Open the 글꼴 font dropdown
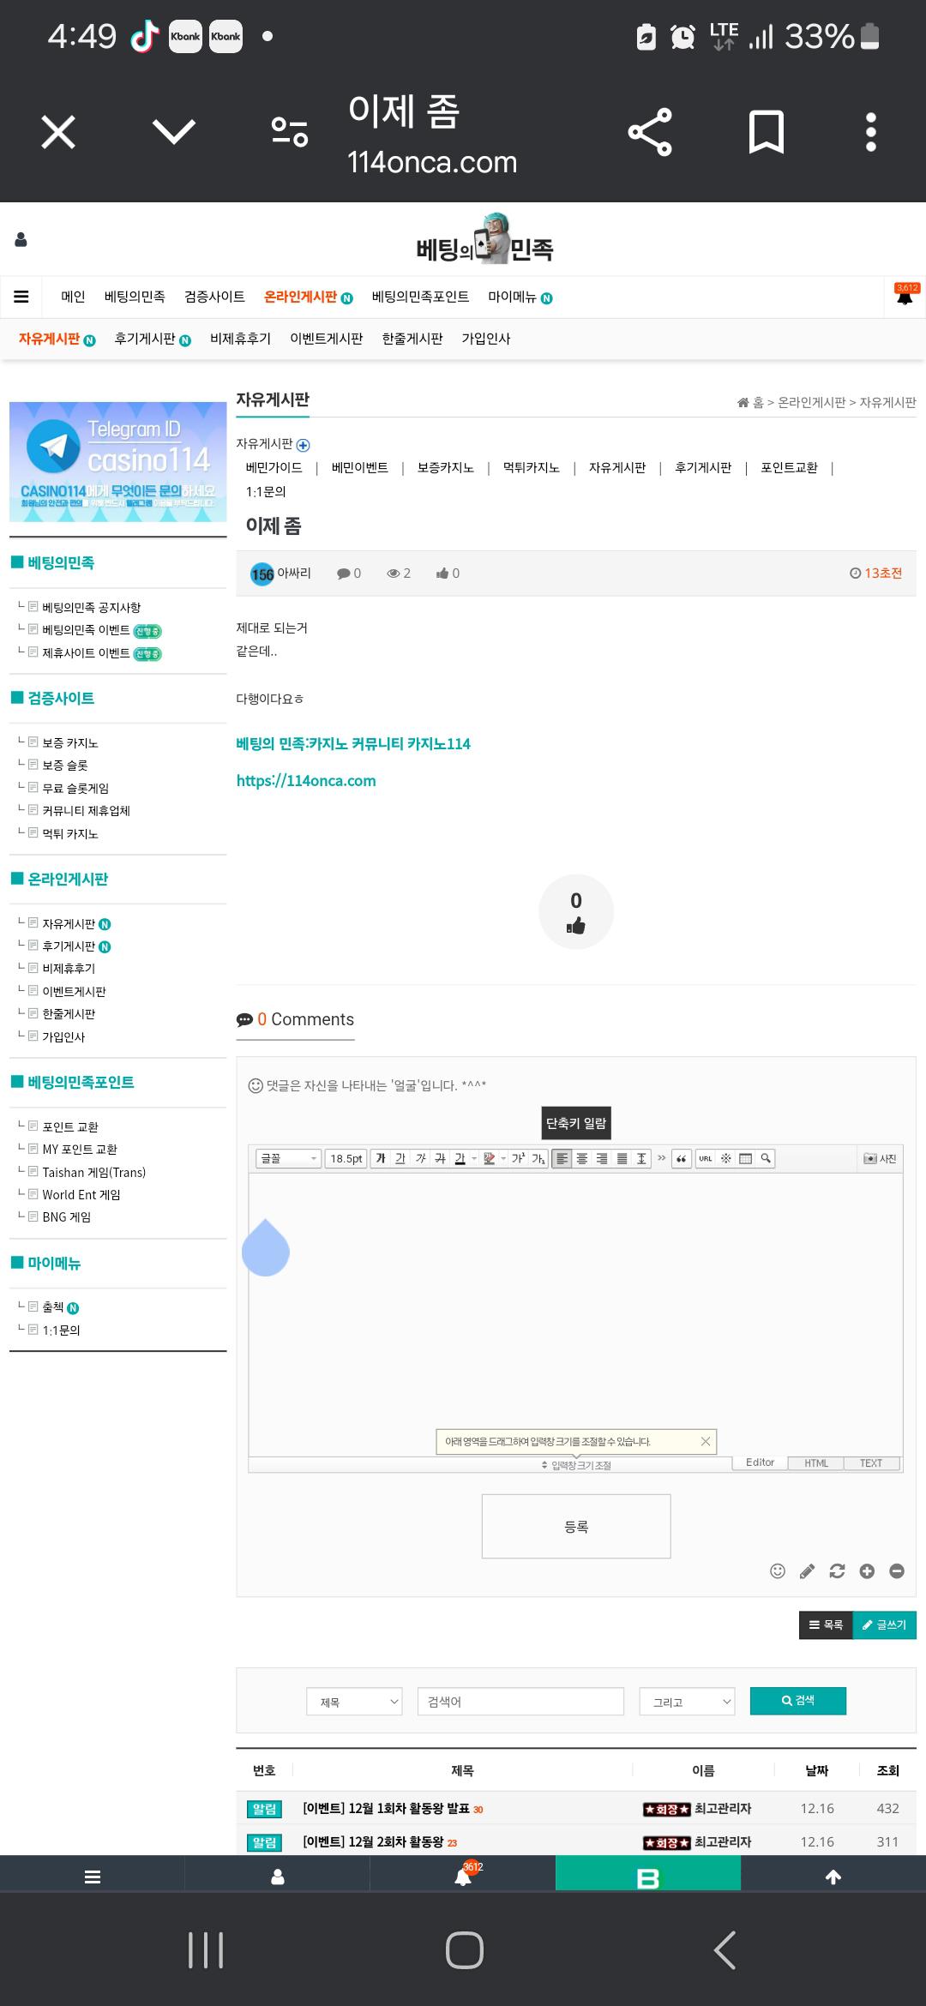The image size is (926, 2006). (288, 1158)
